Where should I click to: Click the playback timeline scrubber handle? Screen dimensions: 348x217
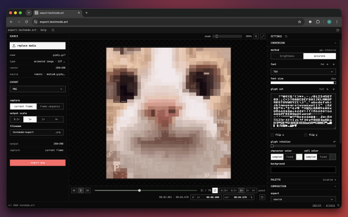[139, 190]
